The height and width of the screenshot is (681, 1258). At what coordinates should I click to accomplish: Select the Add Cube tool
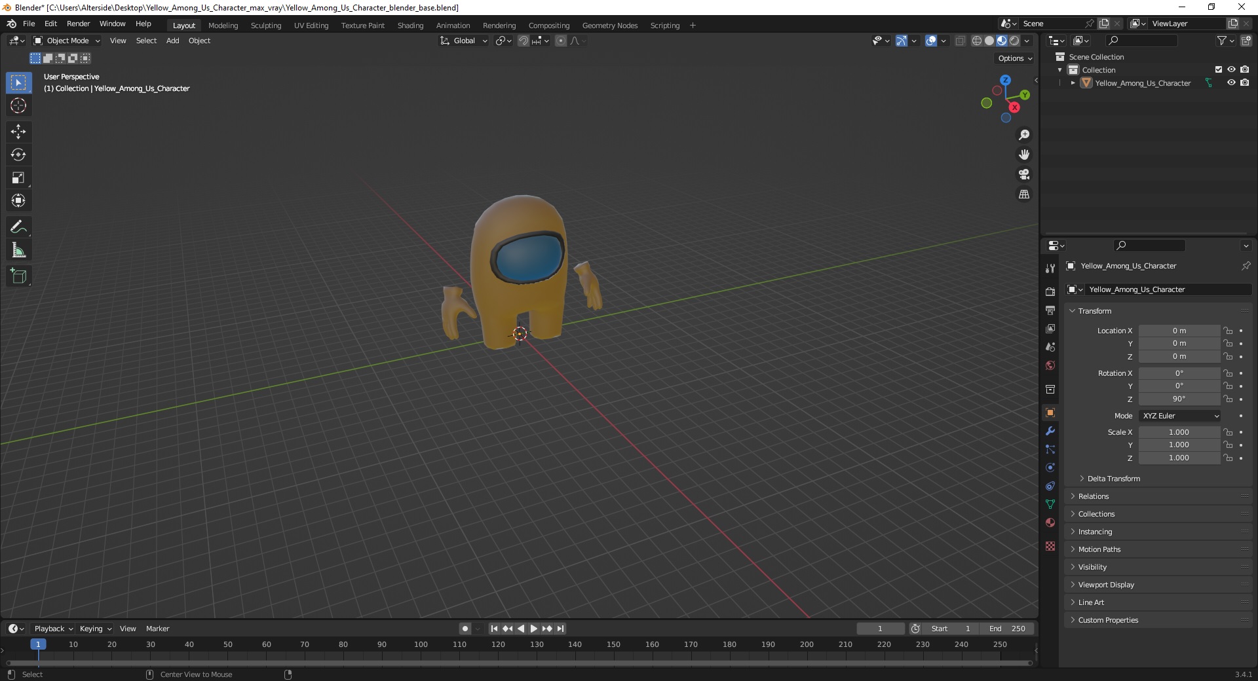coord(18,276)
